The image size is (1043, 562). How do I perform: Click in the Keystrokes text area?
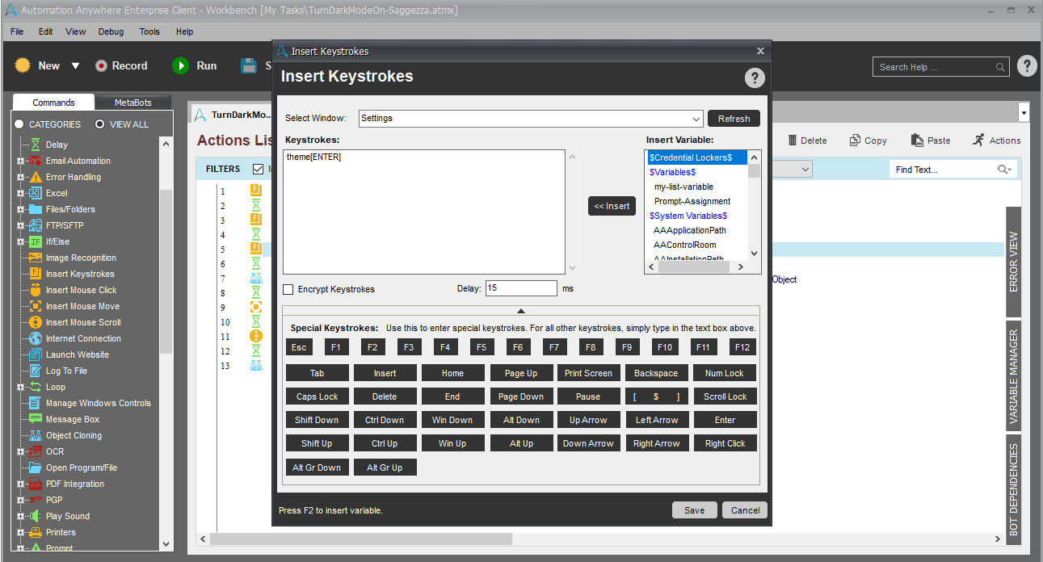point(424,212)
